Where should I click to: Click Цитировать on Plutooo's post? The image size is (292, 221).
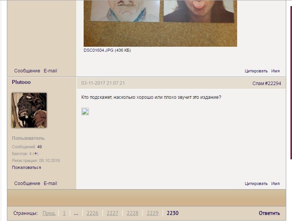tap(256, 184)
